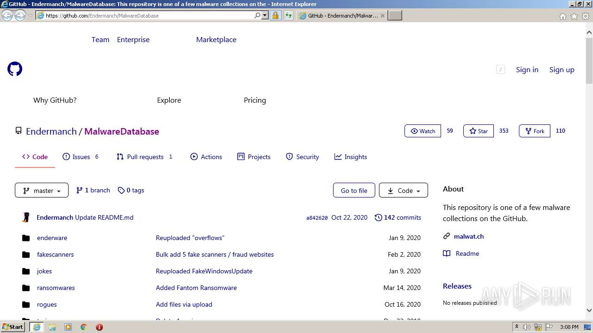Open the Projects tab

click(254, 157)
